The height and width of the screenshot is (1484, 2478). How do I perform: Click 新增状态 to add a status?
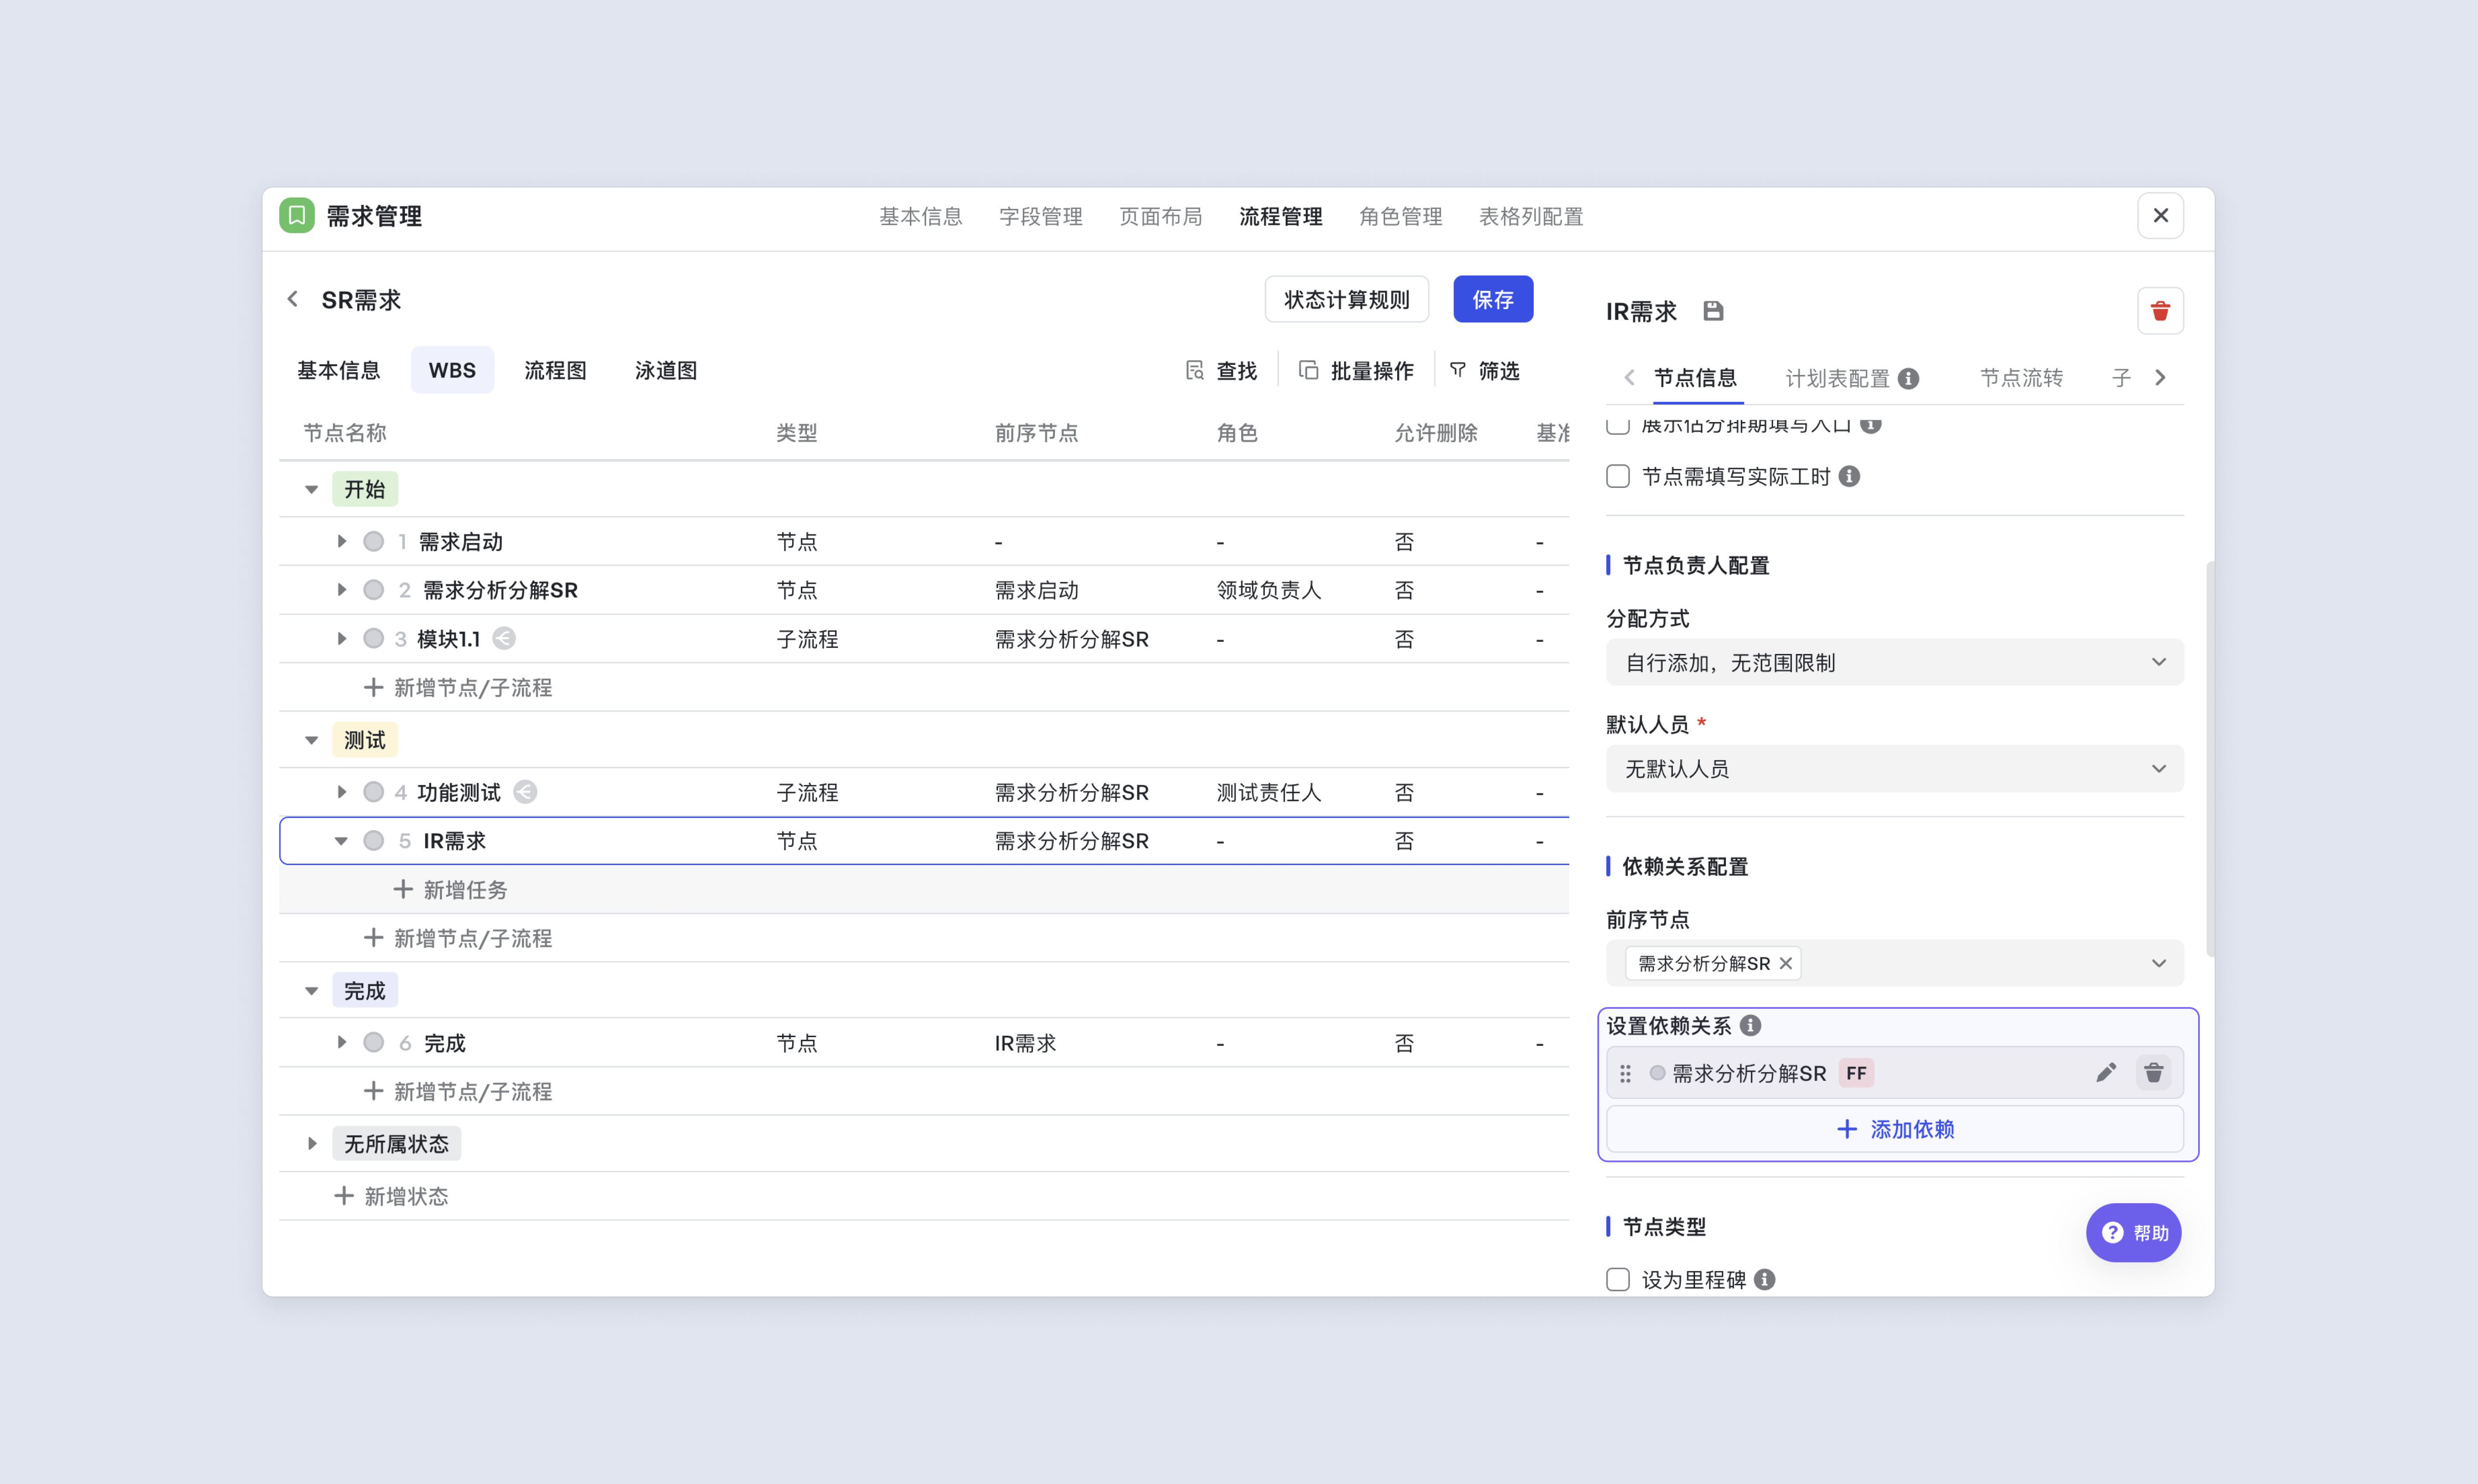391,1196
